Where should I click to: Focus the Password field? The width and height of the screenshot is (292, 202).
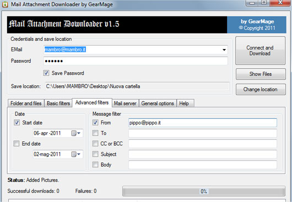tap(136, 61)
